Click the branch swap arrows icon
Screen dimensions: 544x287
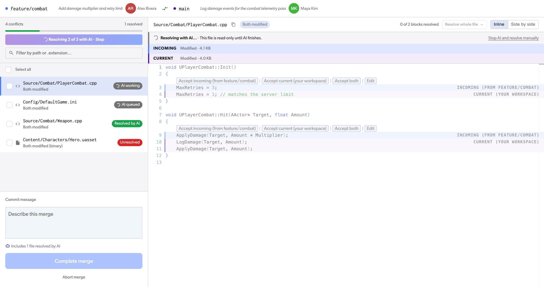point(165,9)
